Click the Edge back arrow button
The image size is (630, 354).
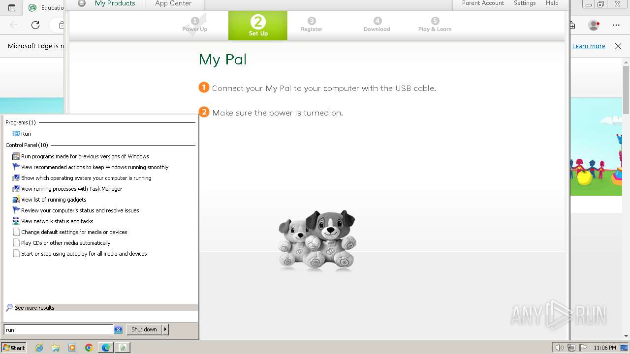click(14, 25)
